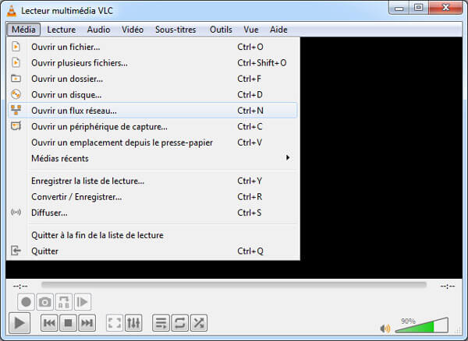Image resolution: width=468 pixels, height=341 pixels.
Task: Open the Lecture menu
Action: 61,30
